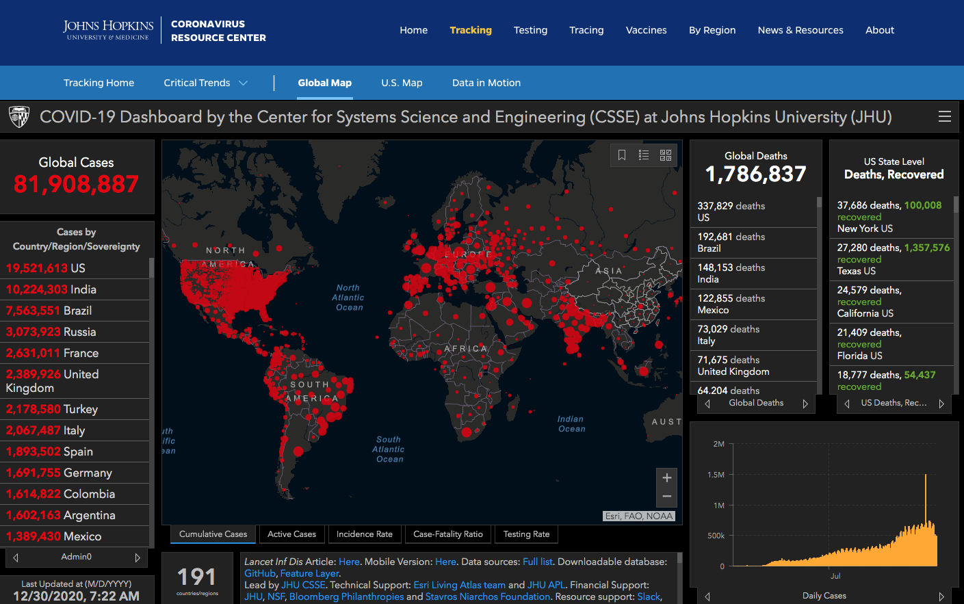The image size is (964, 604).
Task: Zoom out on the map
Action: tap(667, 497)
